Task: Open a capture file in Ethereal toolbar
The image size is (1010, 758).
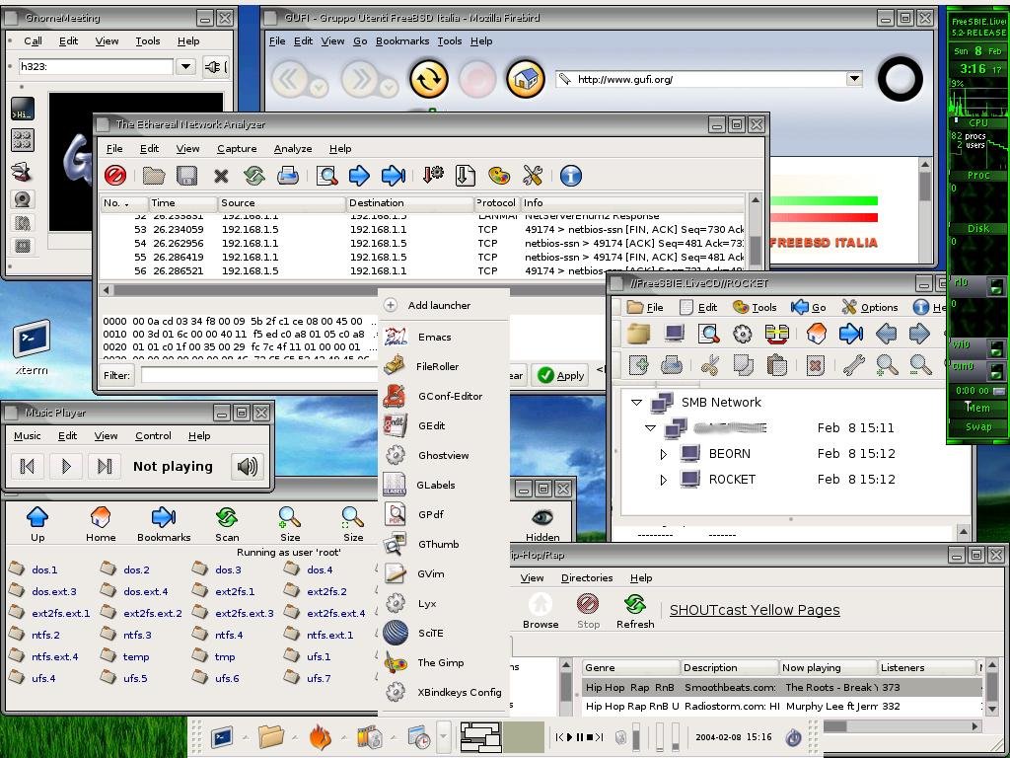Action: (153, 176)
